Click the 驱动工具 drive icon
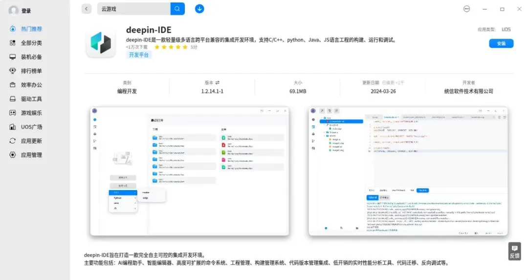Viewport: 528px width, 280px height. tap(12, 99)
